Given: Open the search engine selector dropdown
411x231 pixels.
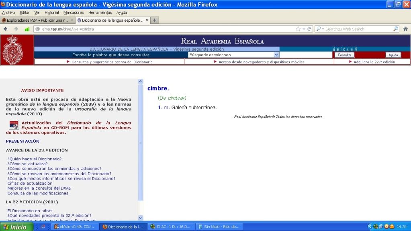Looking at the screenshot, I should 320,29.
